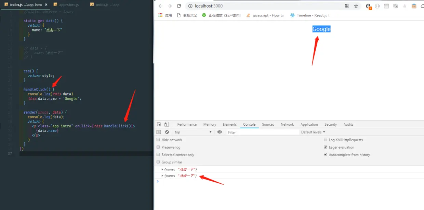Enable the Preserve log checkbox
This screenshot has height=210, width=424.
[158, 147]
